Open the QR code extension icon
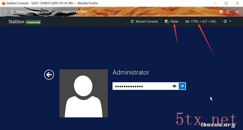243x130 pixels. 221,12
